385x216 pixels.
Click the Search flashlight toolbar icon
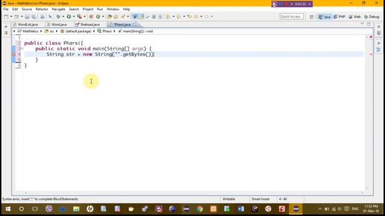[x=123, y=17]
